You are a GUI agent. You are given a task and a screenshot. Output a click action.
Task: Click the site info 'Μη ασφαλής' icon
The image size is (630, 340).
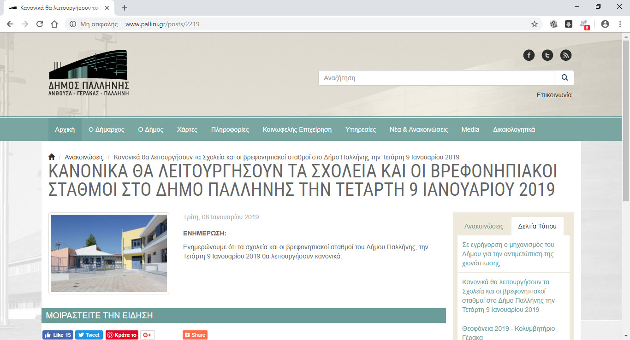(73, 24)
